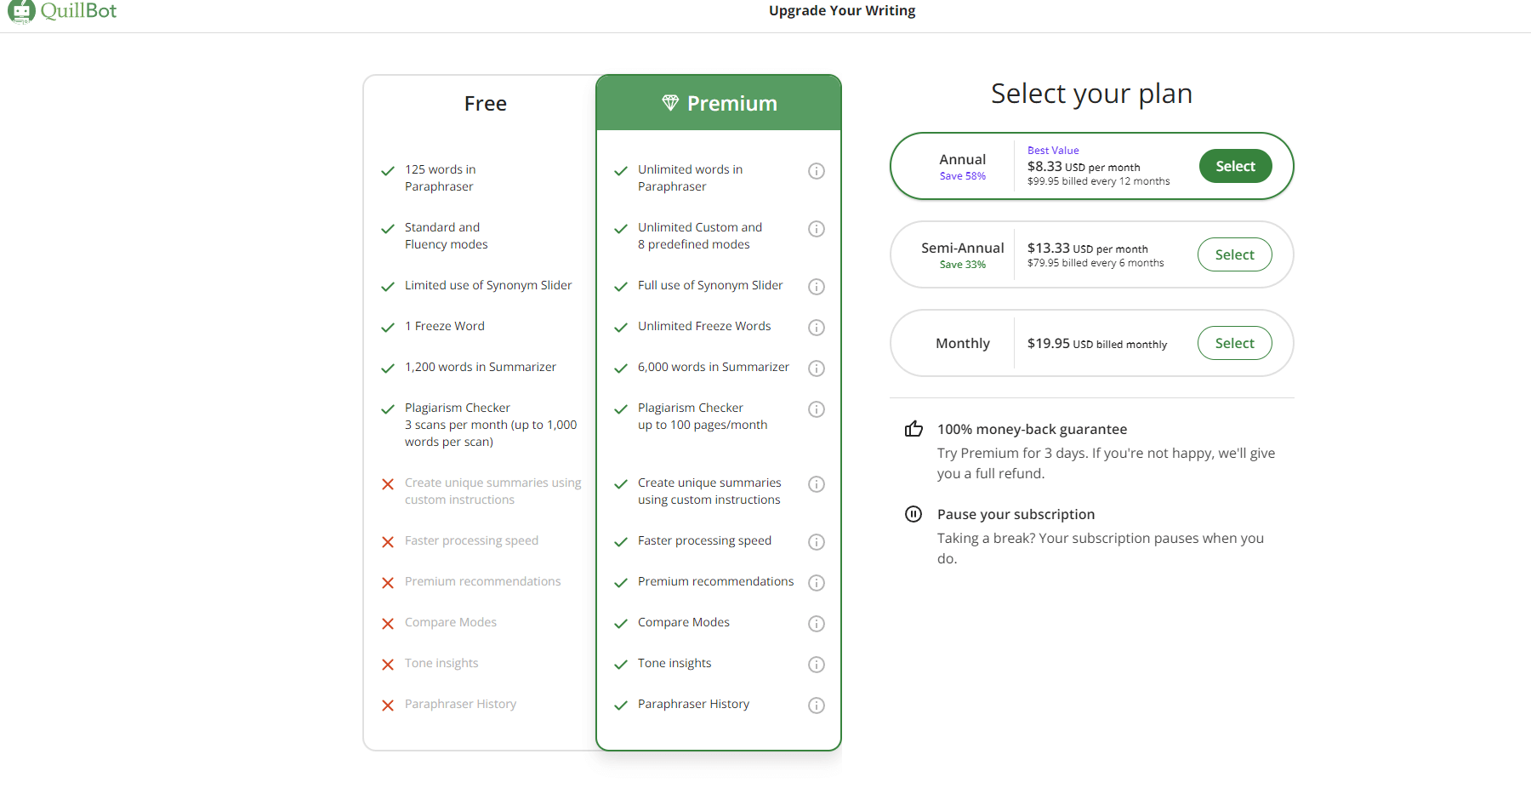Click the info icon beside "Unlimited words in Paraphraser"

(816, 170)
